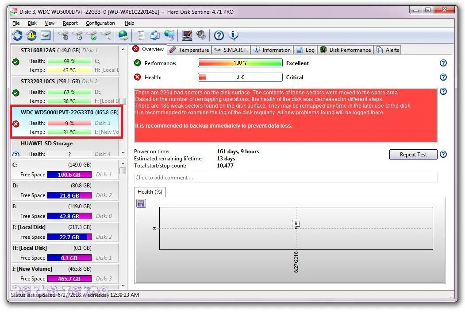Switch to the Log tab

coord(306,50)
